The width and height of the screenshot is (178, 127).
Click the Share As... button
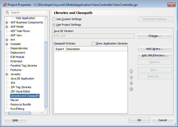[155, 76]
